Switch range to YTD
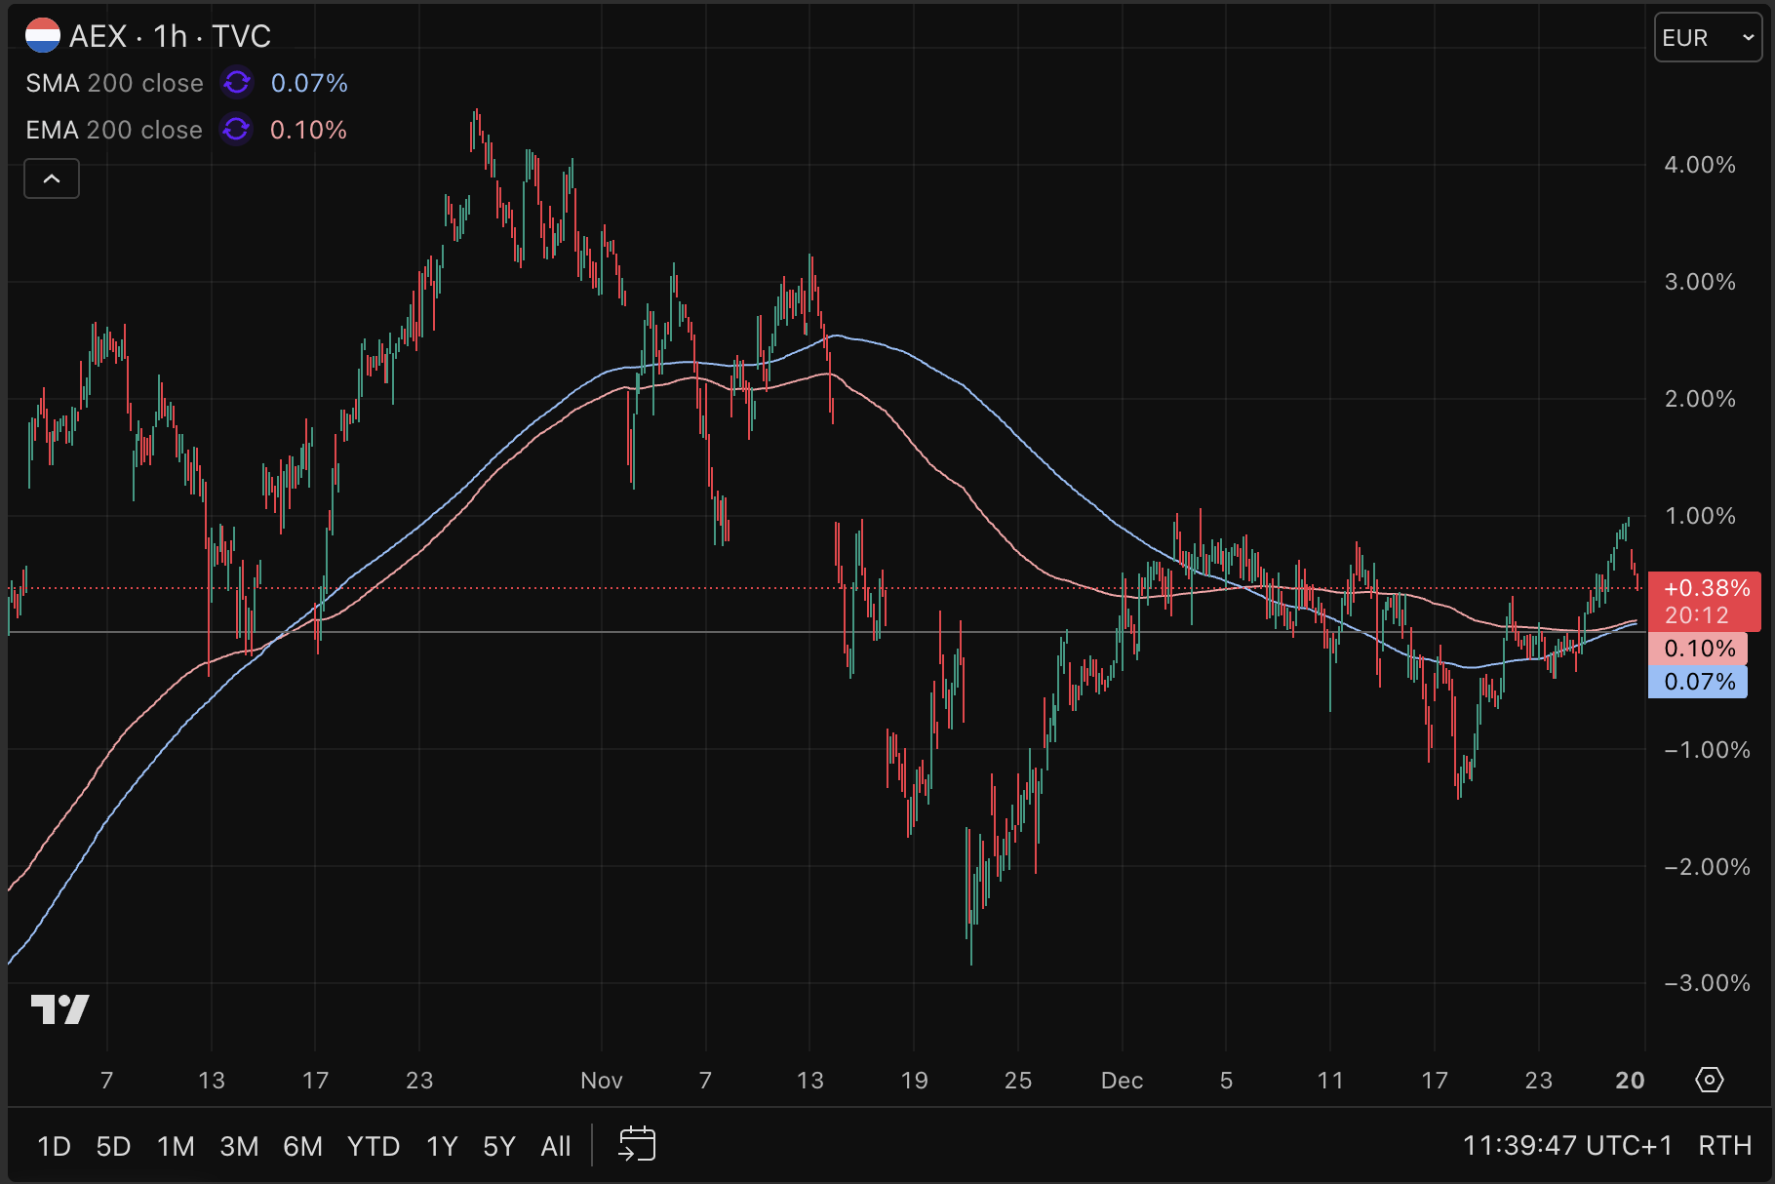The width and height of the screenshot is (1775, 1184). (374, 1146)
